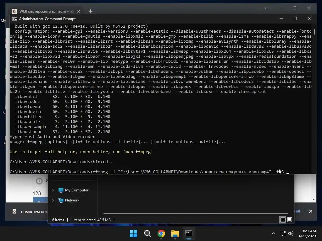Open the Windows Start menu
Screen dimensions: 322x241
click(133, 233)
